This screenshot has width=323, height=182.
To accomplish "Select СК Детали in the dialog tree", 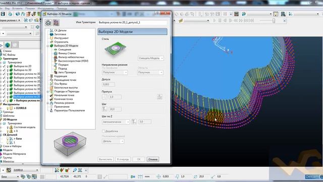I will pos(60,30).
